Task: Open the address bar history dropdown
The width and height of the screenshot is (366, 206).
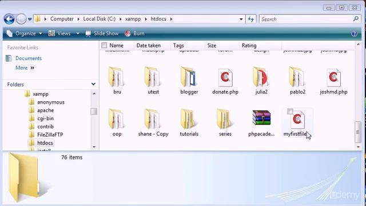Action: pos(241,19)
